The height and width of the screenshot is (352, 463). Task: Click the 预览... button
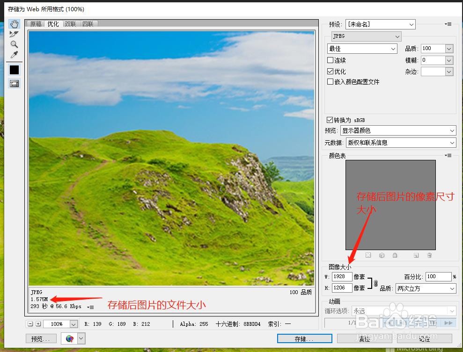click(x=41, y=339)
